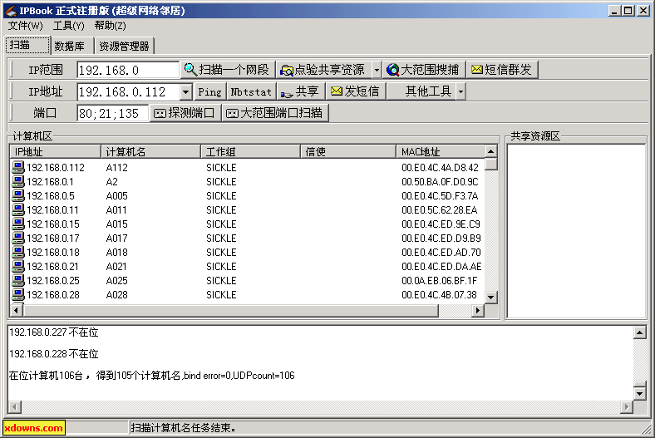655x438 pixels.
Task: Sort by 工作组 column header
Action: (x=251, y=151)
